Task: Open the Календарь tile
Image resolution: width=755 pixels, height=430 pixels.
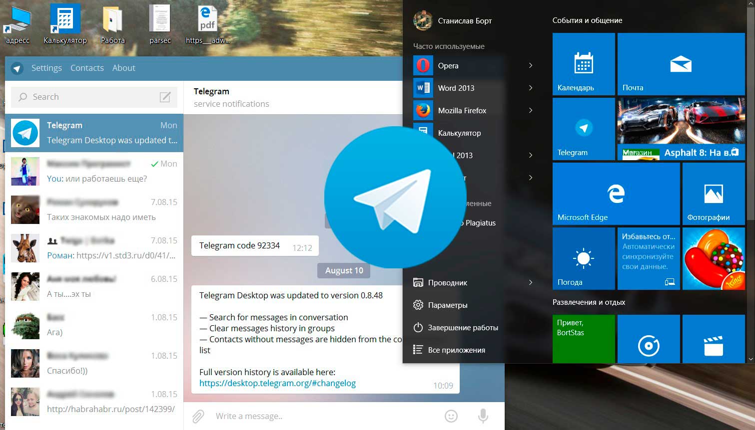Action: [x=584, y=64]
